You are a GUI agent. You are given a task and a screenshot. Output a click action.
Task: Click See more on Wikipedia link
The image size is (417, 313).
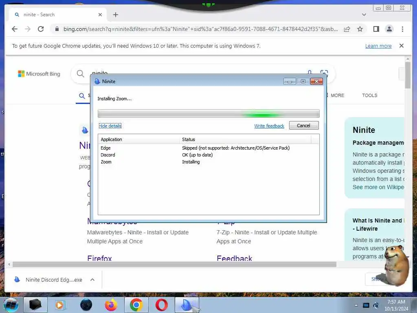pos(378,187)
